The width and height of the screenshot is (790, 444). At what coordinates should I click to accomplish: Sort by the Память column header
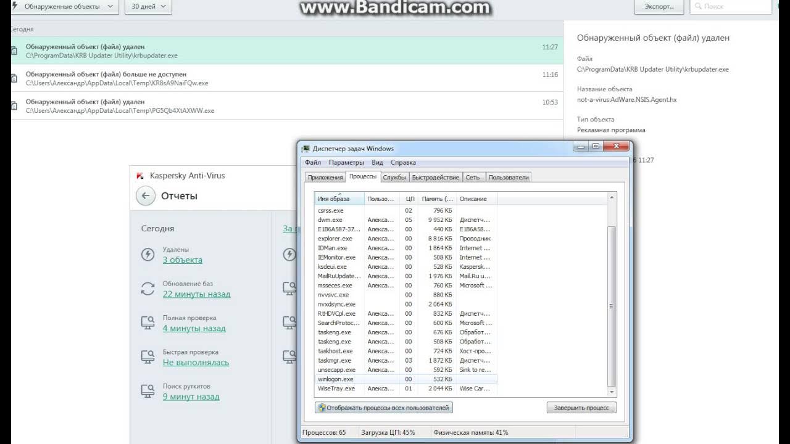[437, 199]
